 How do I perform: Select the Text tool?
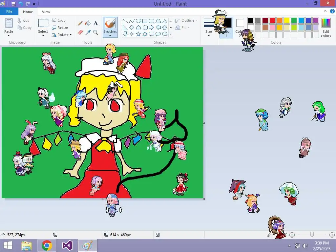coord(95,23)
